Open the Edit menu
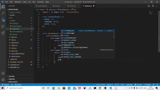 pos(11,2)
